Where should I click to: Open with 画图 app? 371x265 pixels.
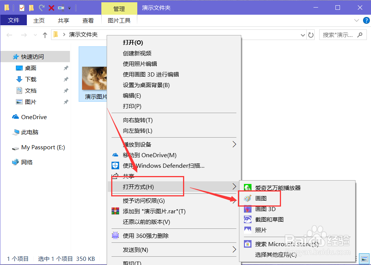pos(297,199)
